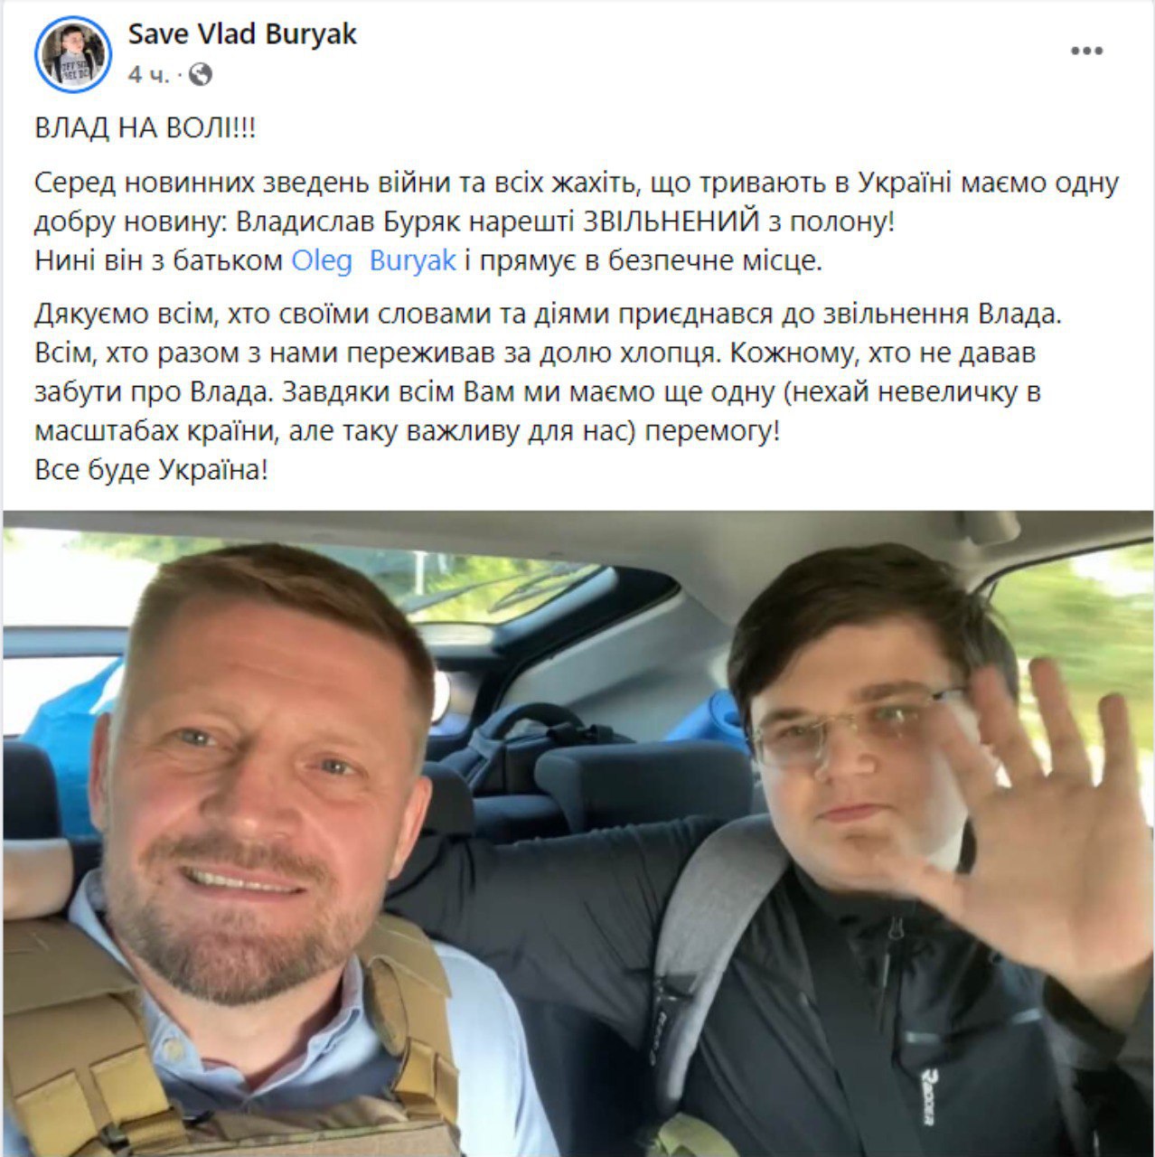The image size is (1155, 1157).
Task: Click the 'Все буде Україна!' closing line
Action: (x=151, y=470)
